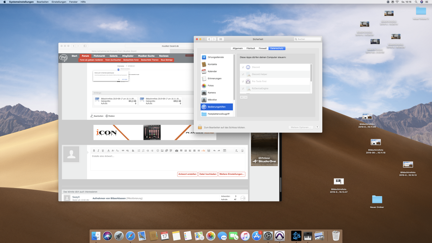The width and height of the screenshot is (432, 243).
Task: Click Bold in the forum reply editor
Action: click(x=94, y=151)
